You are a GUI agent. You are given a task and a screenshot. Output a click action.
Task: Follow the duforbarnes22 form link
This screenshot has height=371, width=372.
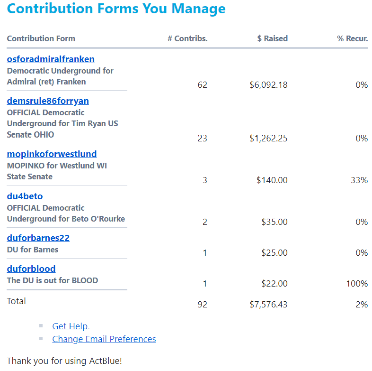[x=38, y=238]
